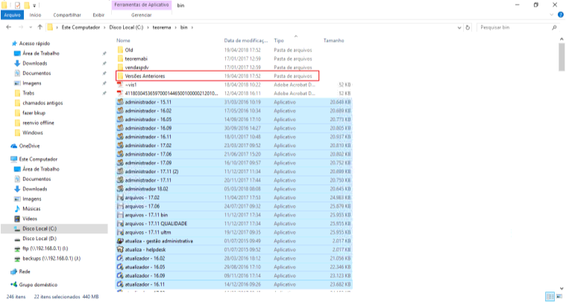This screenshot has width=569, height=302.
Task: Select atualiza - gestão administrativa icon
Action: (x=121, y=241)
